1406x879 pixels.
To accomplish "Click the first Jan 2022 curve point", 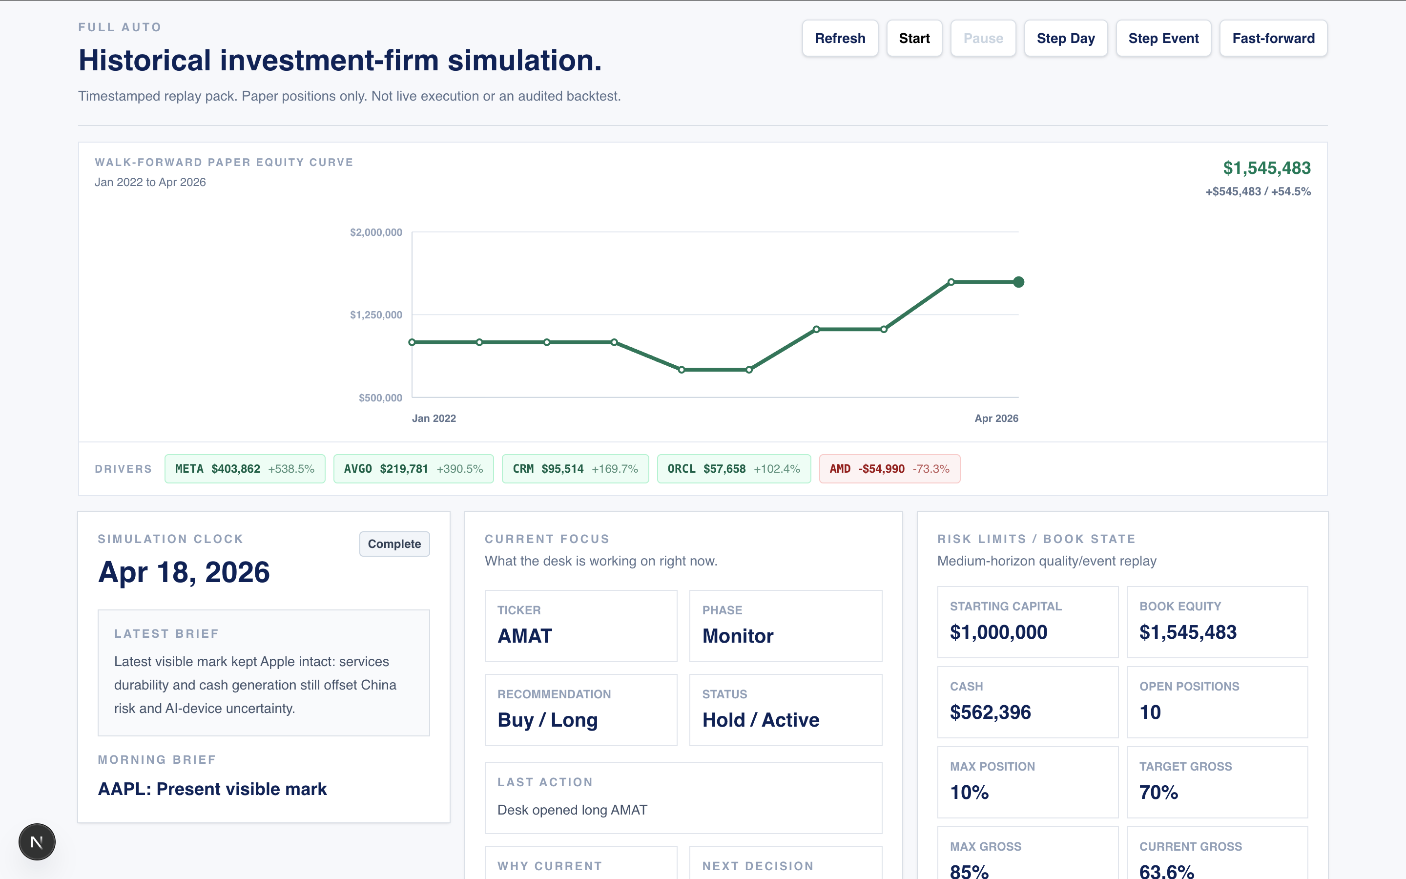I will click(x=412, y=342).
